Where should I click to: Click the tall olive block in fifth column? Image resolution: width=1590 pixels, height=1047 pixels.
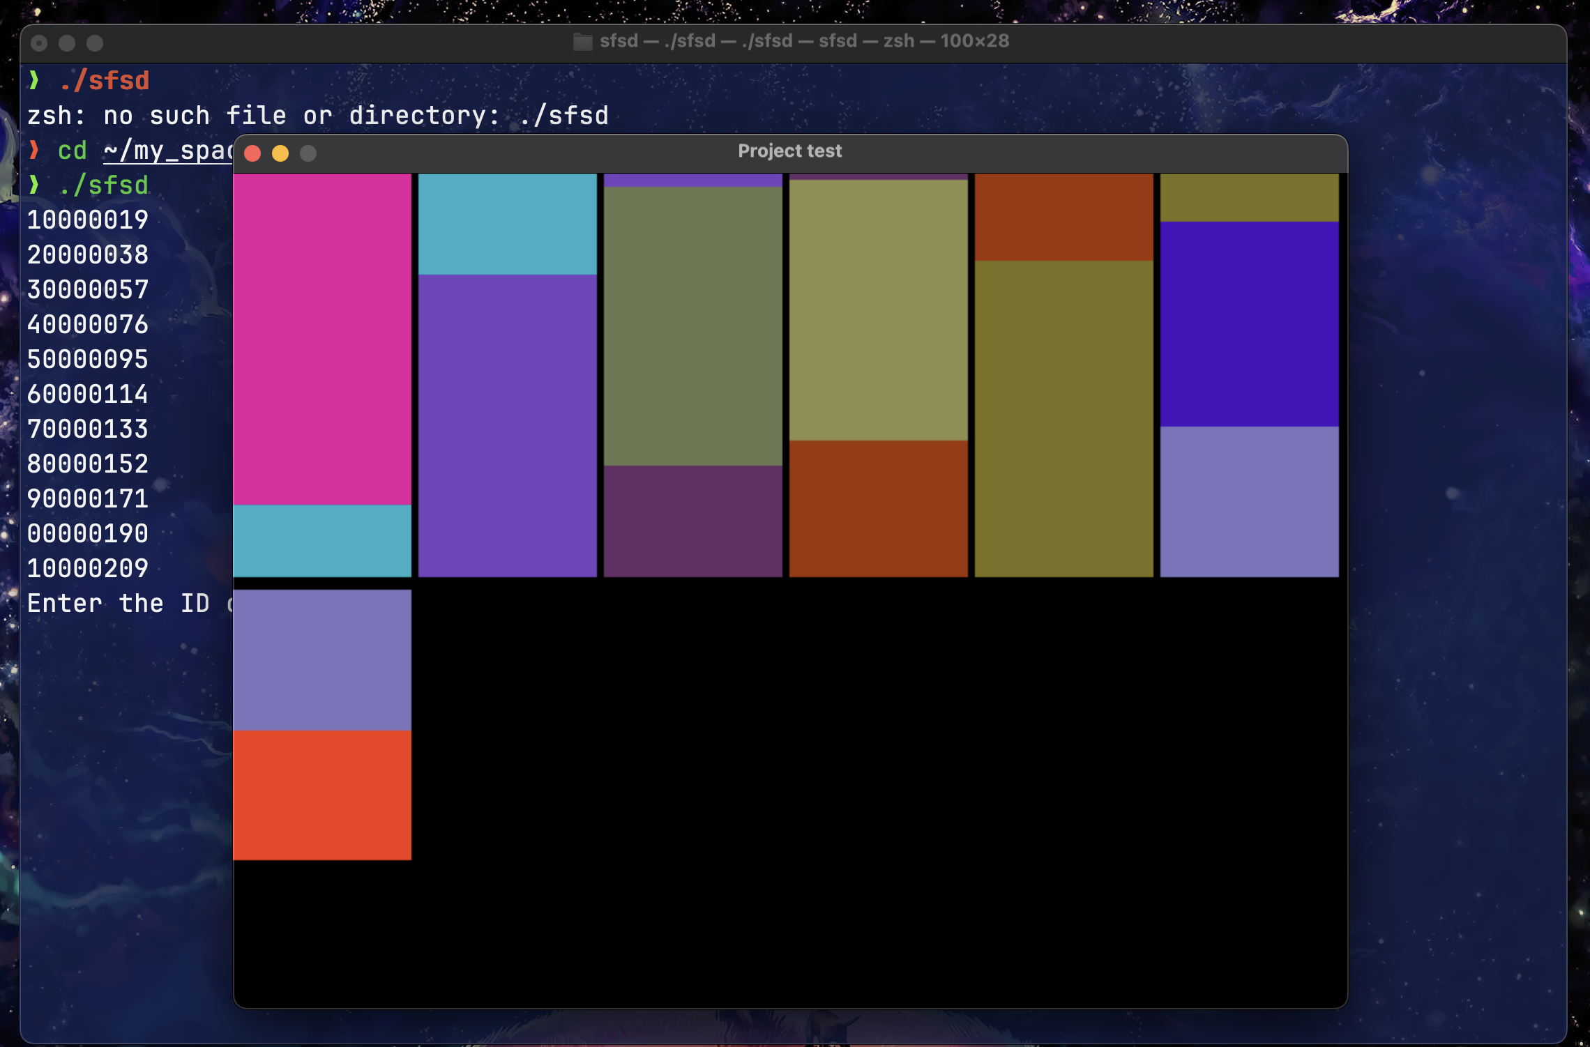click(x=1063, y=418)
